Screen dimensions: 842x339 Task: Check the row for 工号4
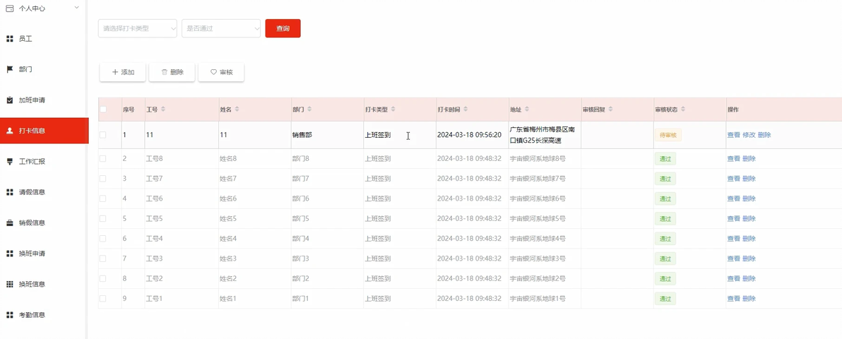(103, 239)
